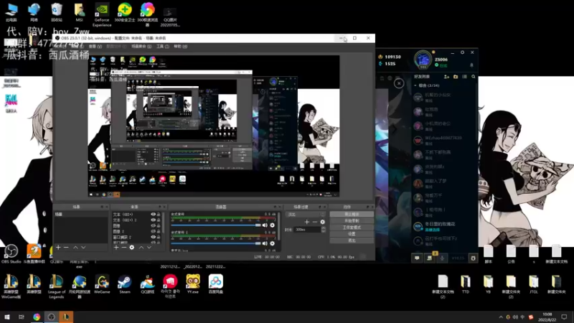
Task: Click the Steam desktop icon
Action: pos(124,284)
